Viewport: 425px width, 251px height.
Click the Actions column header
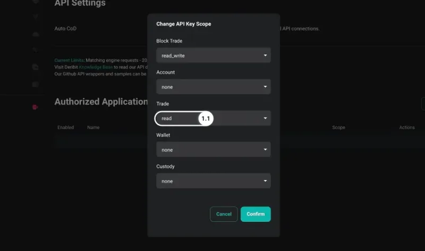tap(407, 127)
